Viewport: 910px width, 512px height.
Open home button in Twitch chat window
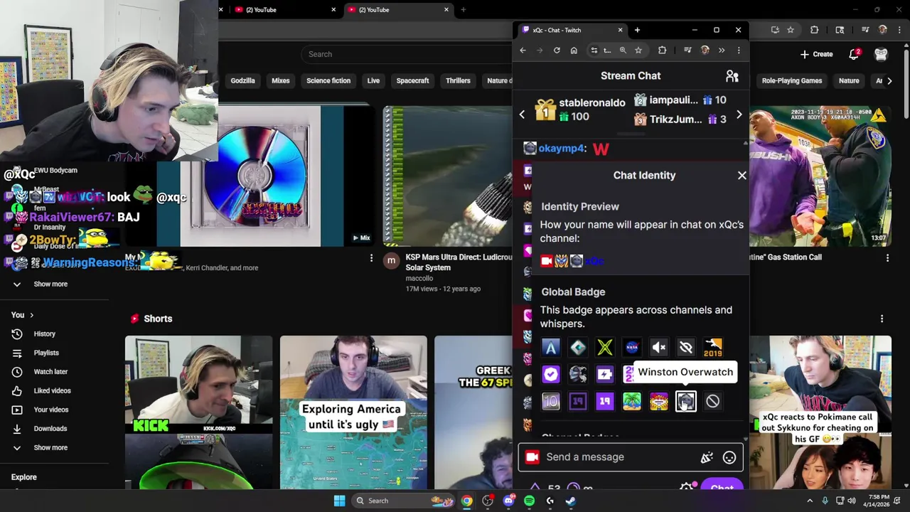(574, 50)
